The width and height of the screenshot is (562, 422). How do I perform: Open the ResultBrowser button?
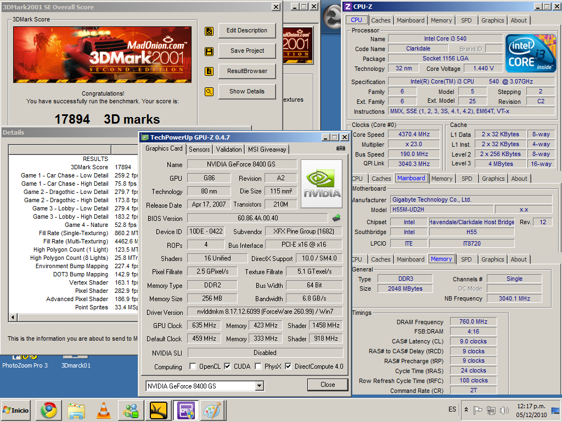pyautogui.click(x=247, y=71)
